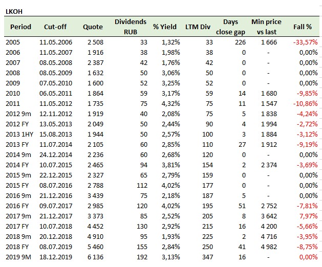Viewport: 322px width, 267px height.
Task: Select quote value 2 236
Action: click(96, 155)
